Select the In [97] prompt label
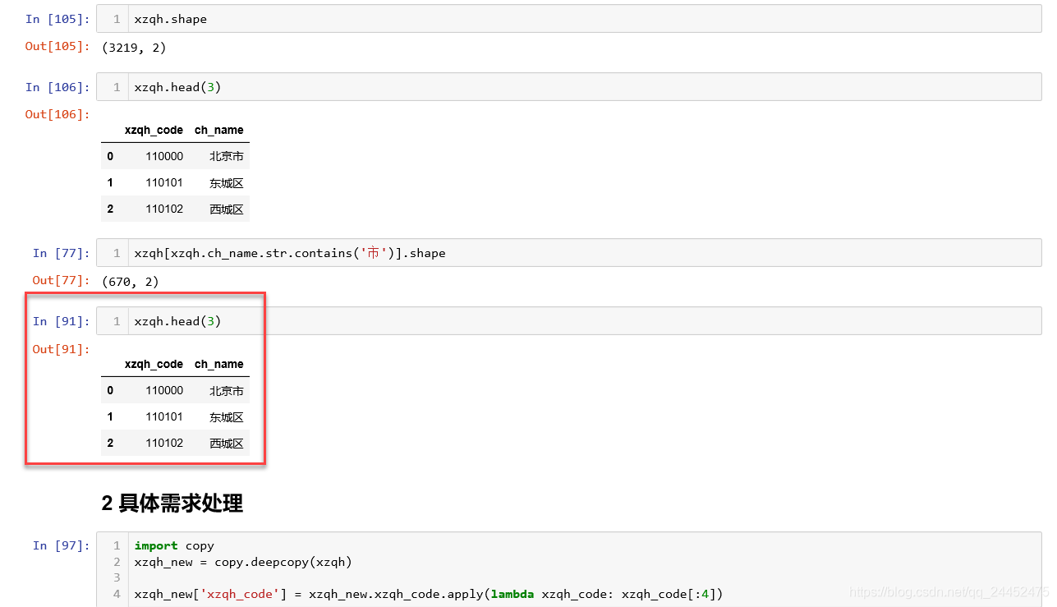The image size is (1057, 607). [62, 545]
